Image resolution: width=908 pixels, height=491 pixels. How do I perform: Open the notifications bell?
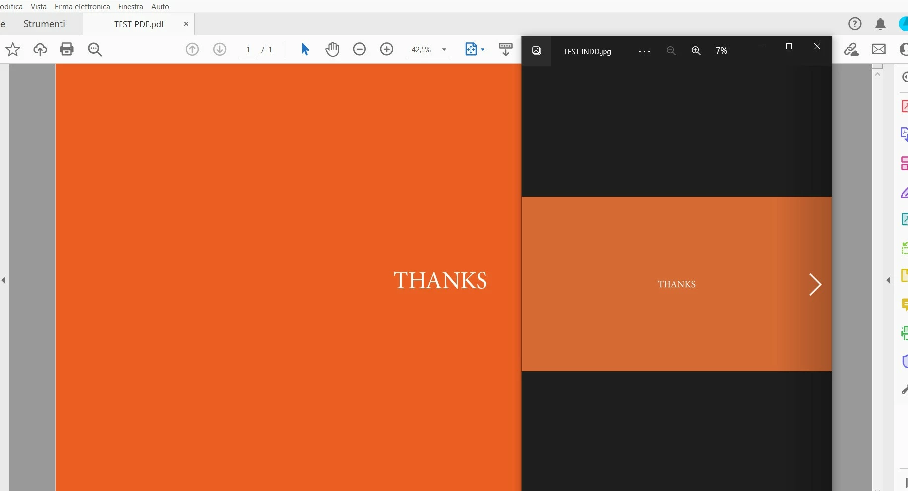[x=881, y=24]
